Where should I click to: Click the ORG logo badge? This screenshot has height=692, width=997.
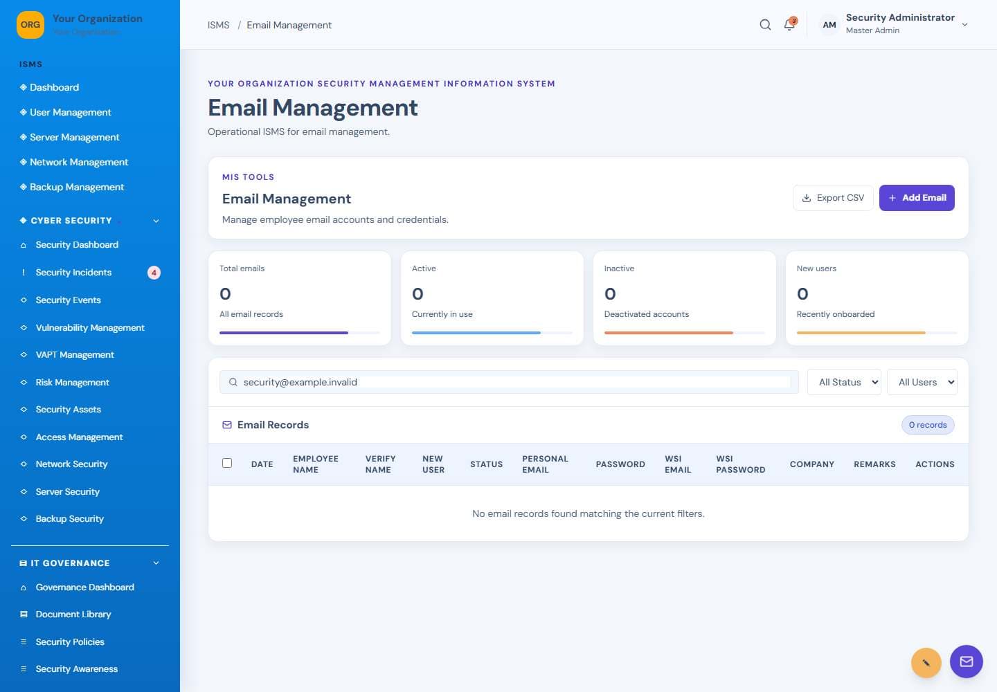click(x=30, y=25)
